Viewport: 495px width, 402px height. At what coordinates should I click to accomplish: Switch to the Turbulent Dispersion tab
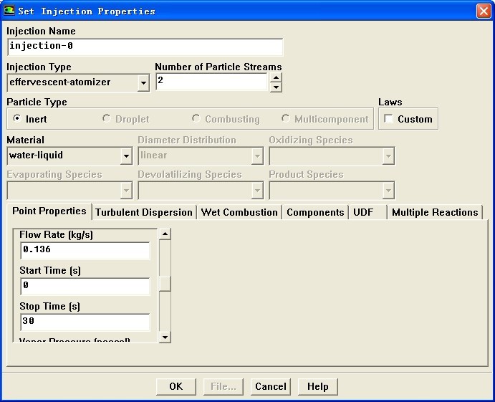[x=144, y=212]
